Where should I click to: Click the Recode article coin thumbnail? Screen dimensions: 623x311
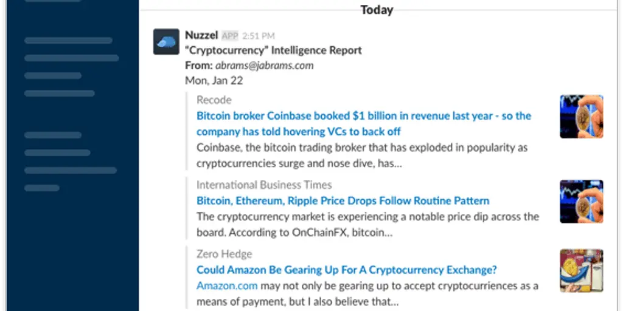coord(582,116)
